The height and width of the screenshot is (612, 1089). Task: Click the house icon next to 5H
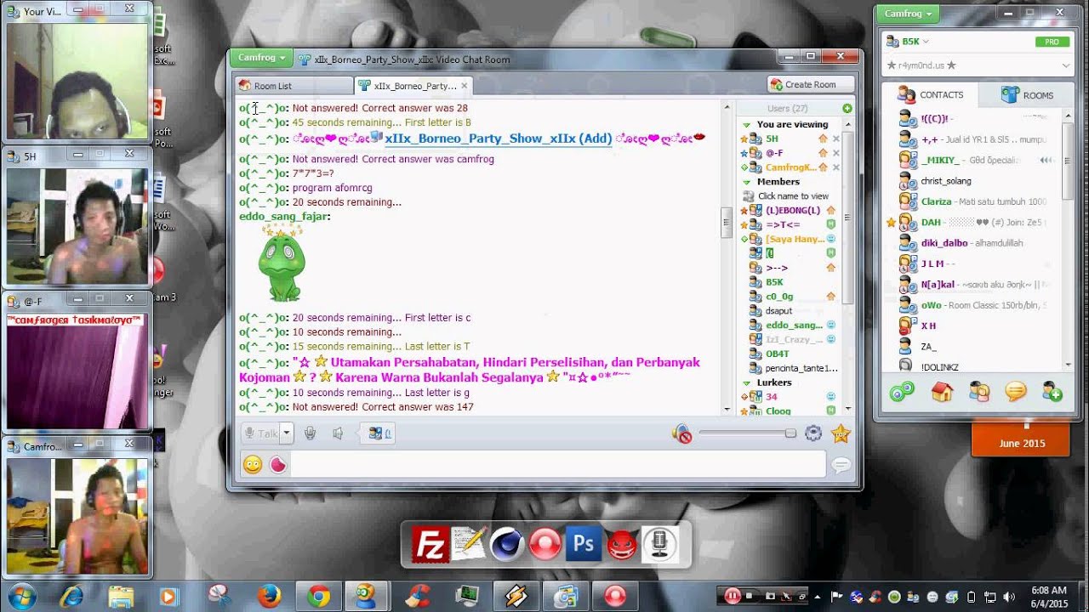pyautogui.click(x=823, y=139)
